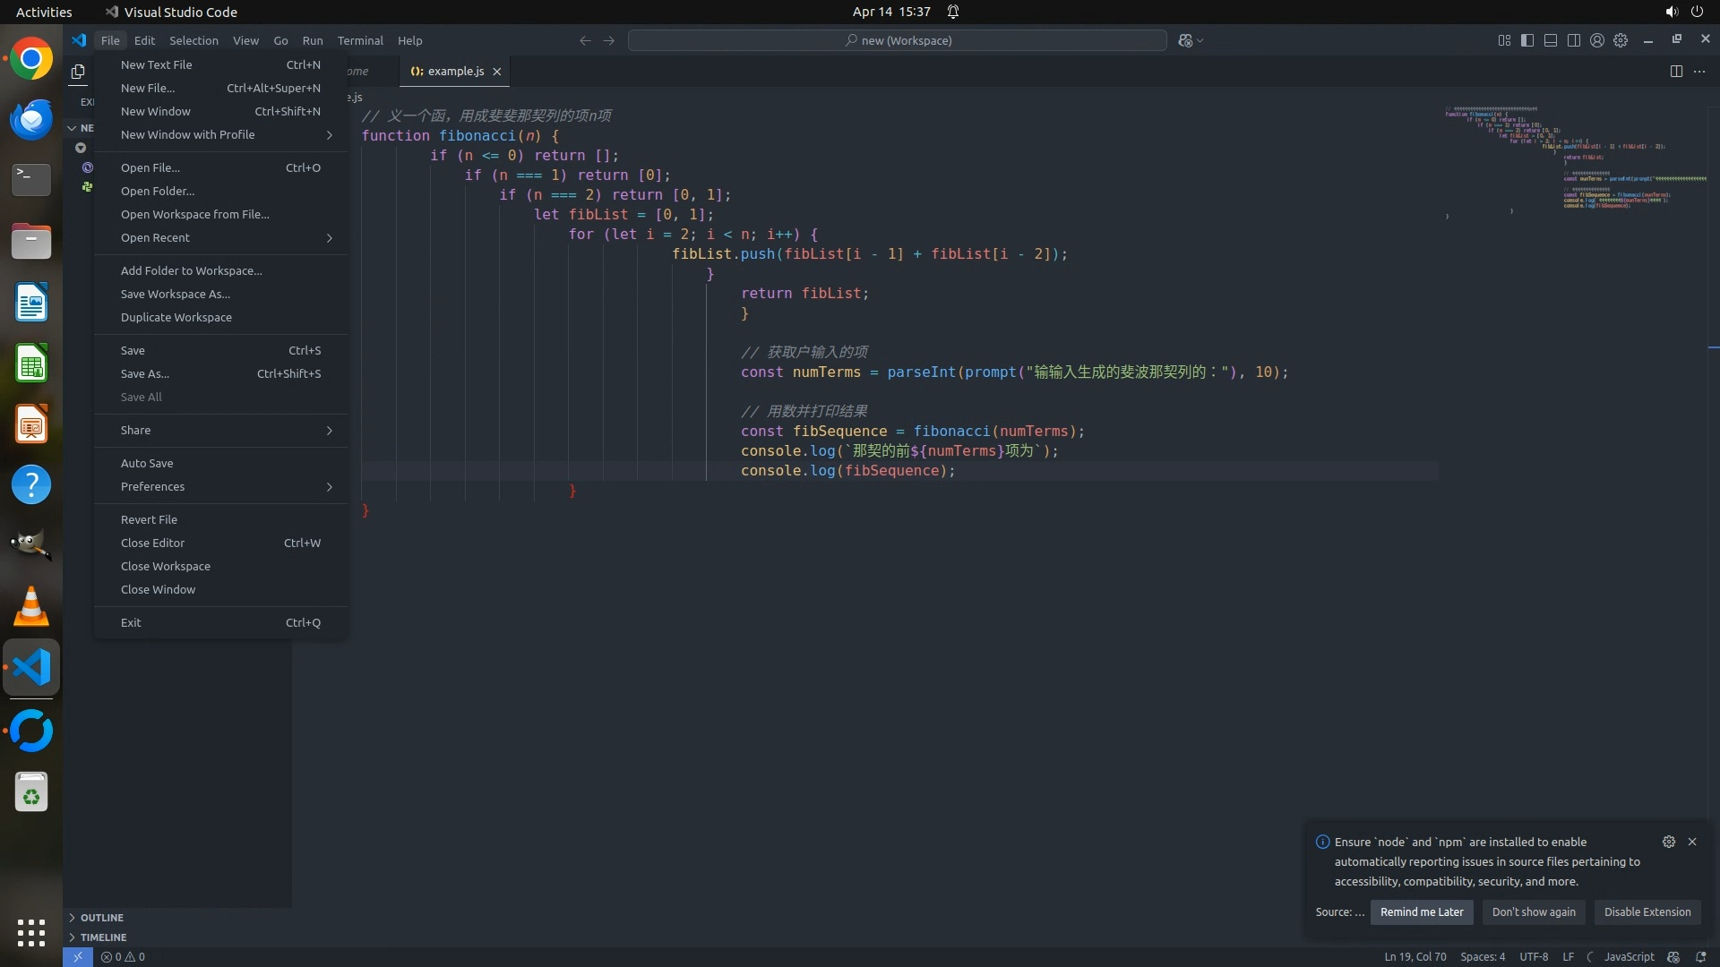Toggle the bottom panel layout icon

click(1551, 40)
